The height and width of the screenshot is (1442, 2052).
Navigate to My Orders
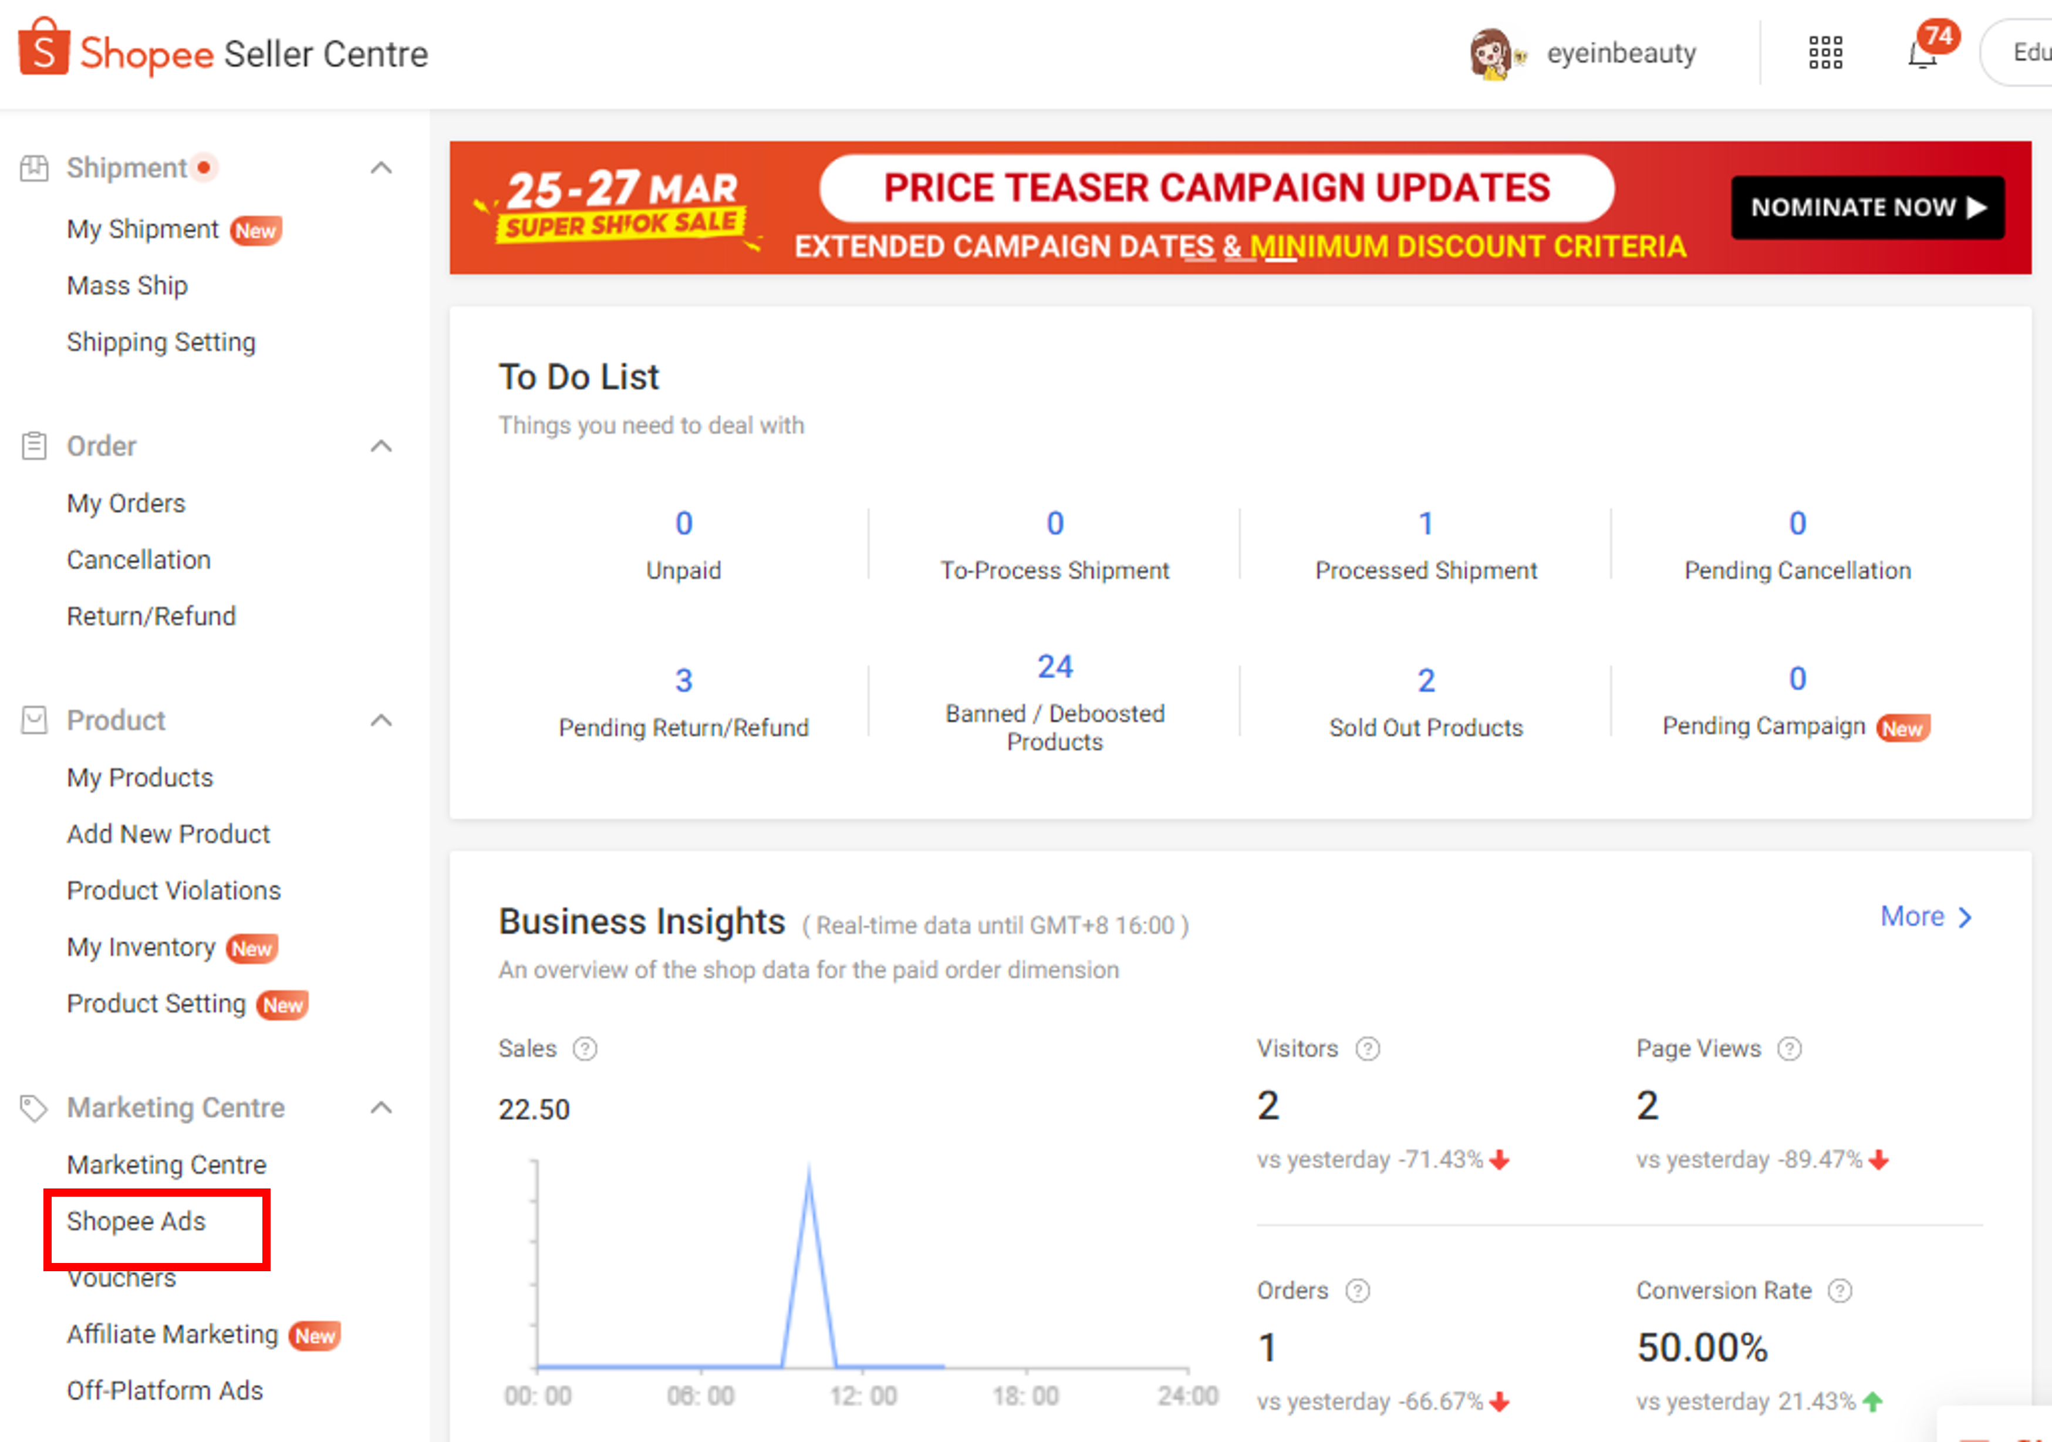click(x=126, y=503)
